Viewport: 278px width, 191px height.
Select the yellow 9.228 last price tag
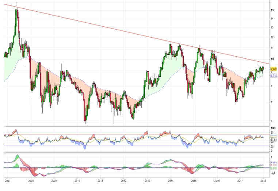[274, 69]
